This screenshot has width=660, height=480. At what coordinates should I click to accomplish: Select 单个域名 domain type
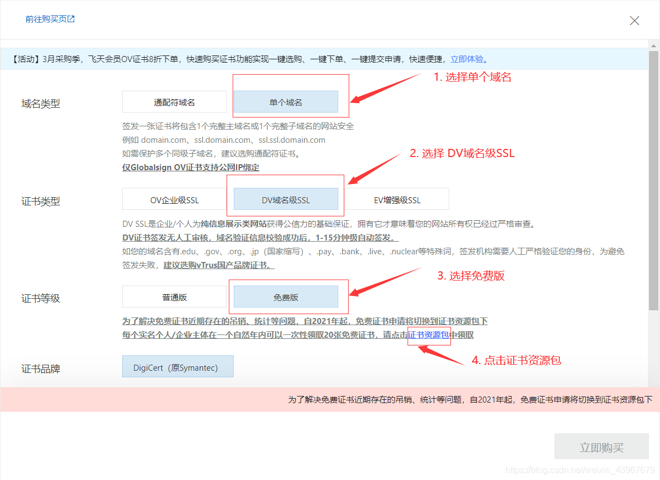(286, 102)
